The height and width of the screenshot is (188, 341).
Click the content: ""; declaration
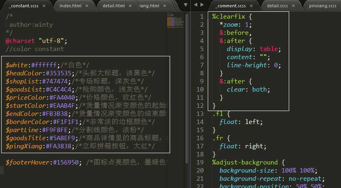click(249, 57)
